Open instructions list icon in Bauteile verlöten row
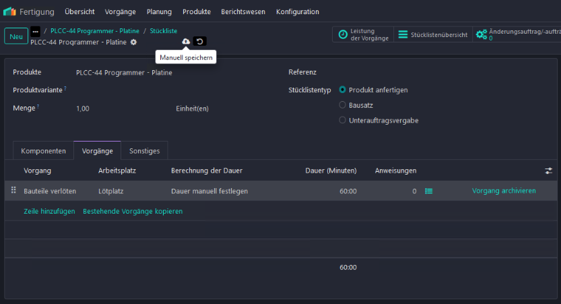 point(428,191)
